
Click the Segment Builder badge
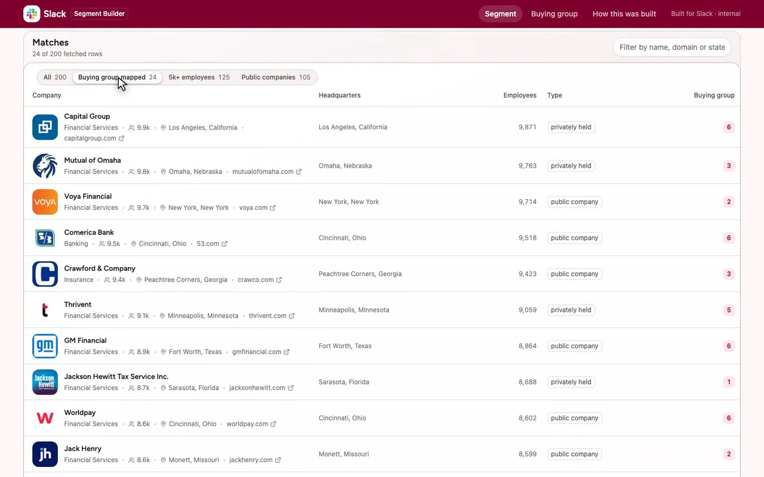pyautogui.click(x=100, y=14)
